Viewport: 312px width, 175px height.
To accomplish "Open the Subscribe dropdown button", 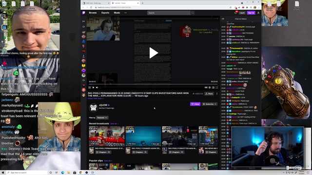I will pyautogui.click(x=210, y=104).
